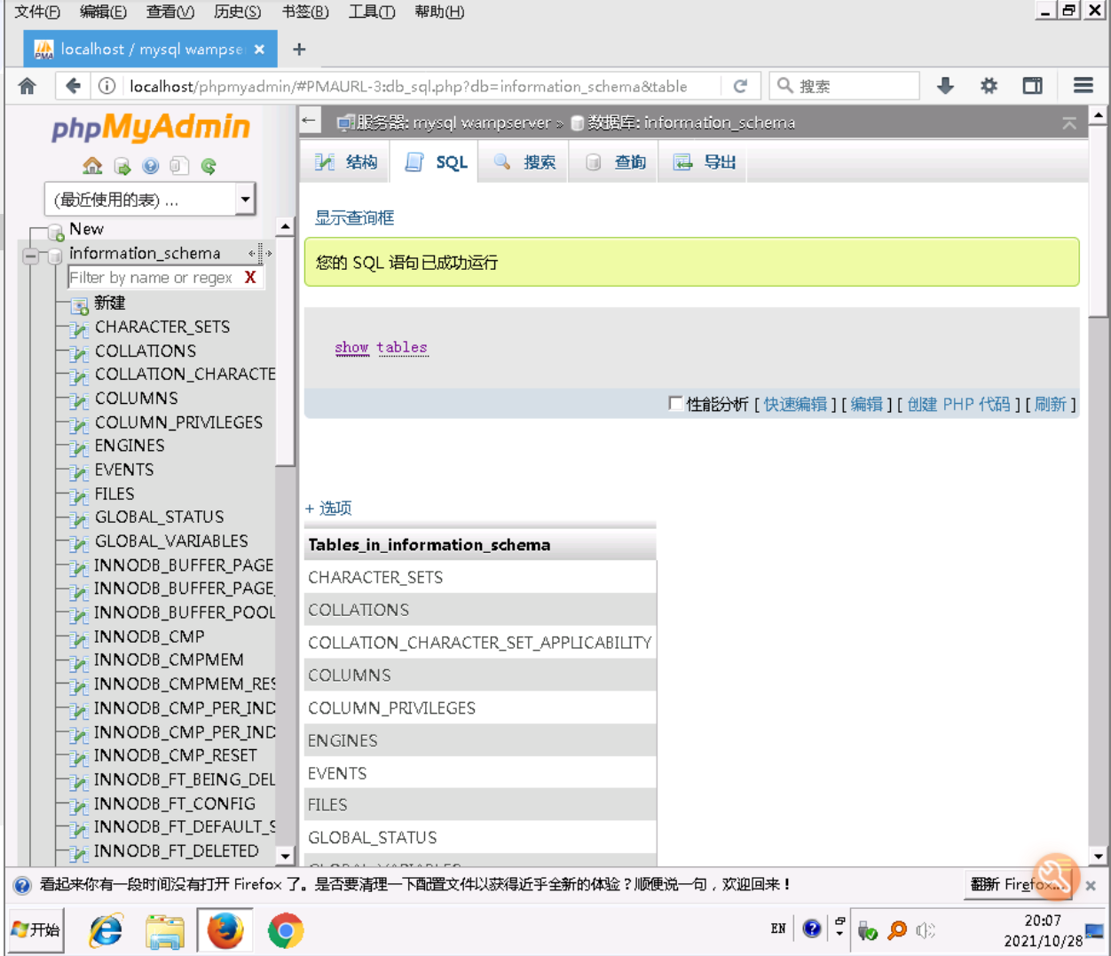The width and height of the screenshot is (1111, 956).
Task: Click the 刷新 refresh link
Action: pos(1050,405)
